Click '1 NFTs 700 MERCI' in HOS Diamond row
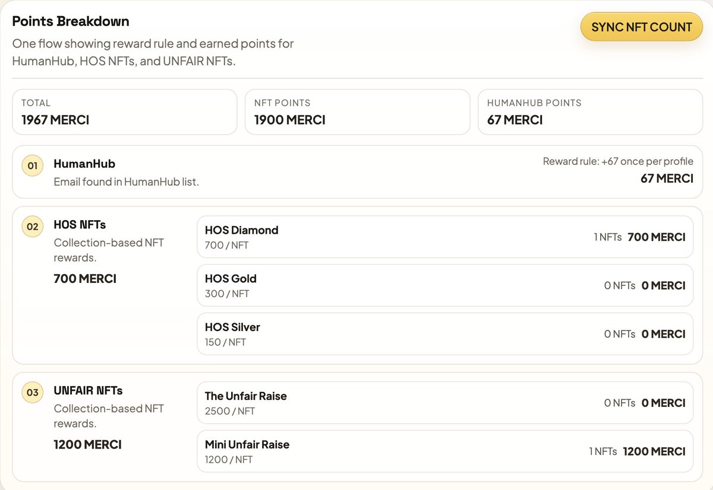This screenshot has width=713, height=490. (639, 237)
